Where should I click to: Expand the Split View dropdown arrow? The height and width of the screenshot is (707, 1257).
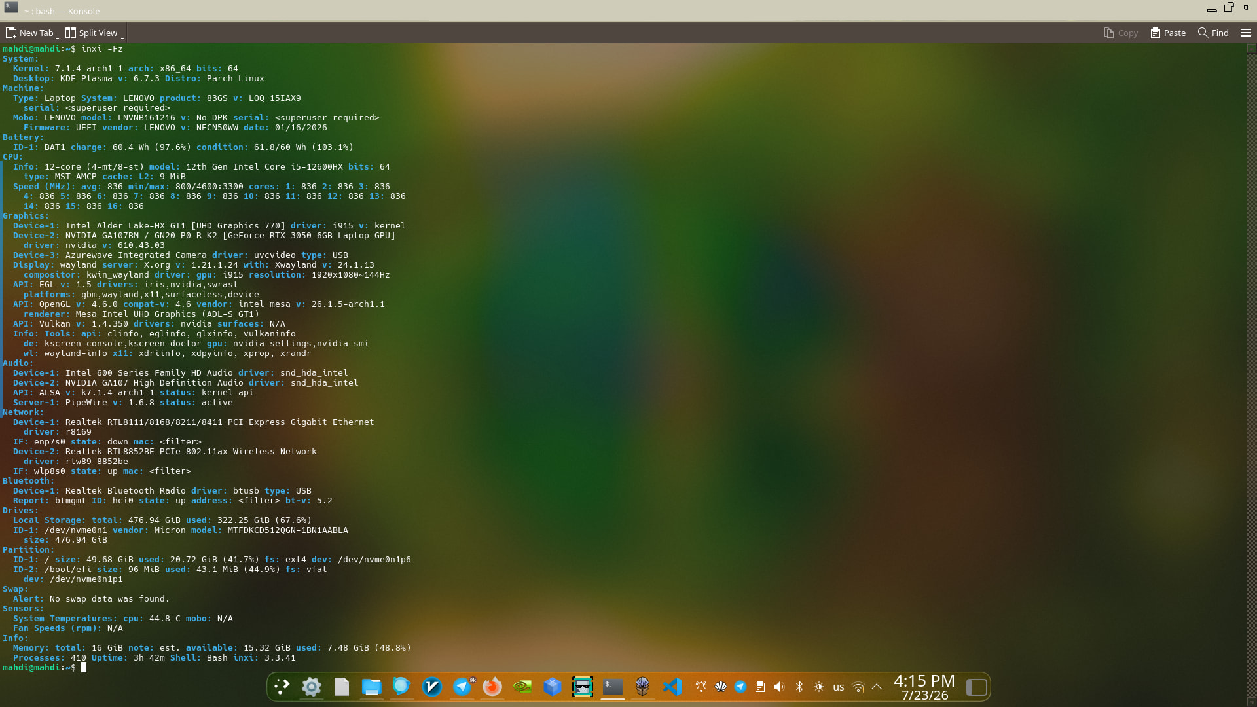coord(122,37)
